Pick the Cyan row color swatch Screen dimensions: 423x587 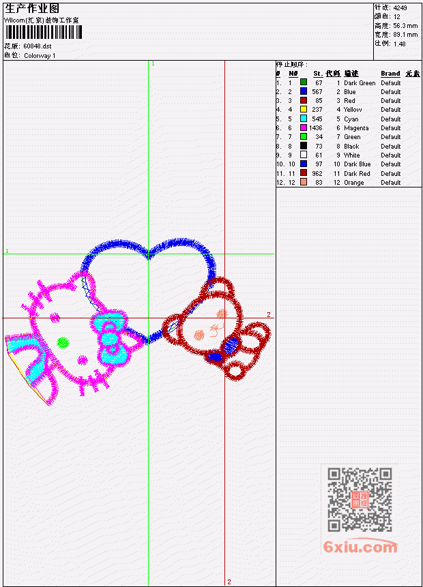point(304,119)
